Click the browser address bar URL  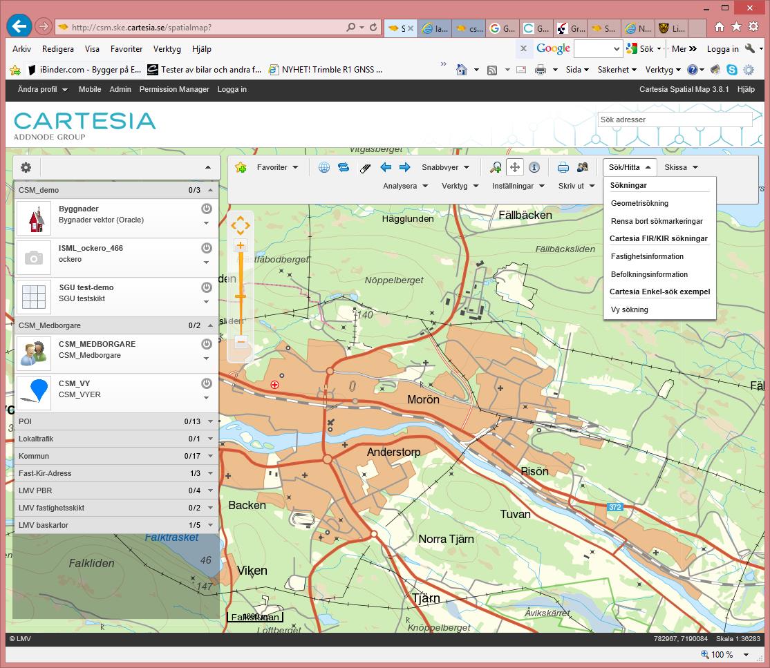point(142,28)
